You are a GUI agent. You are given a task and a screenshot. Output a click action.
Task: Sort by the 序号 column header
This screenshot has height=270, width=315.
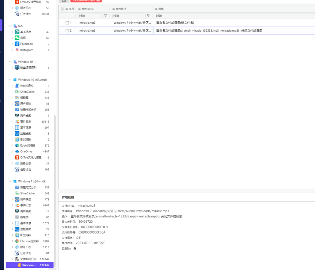tap(71, 9)
